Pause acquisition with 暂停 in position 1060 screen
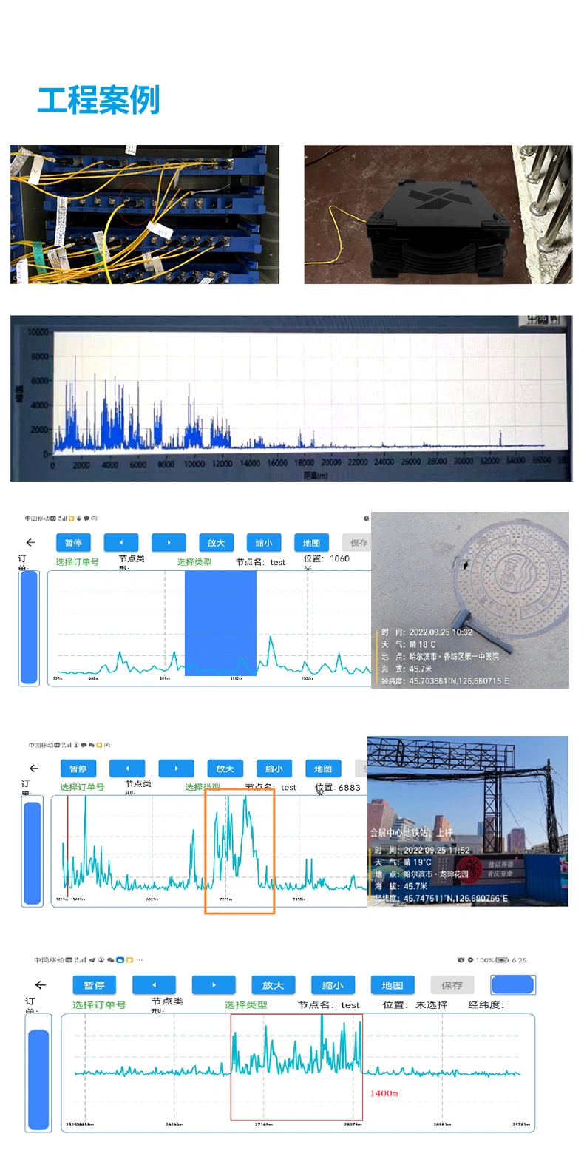This screenshot has height=1162, width=584. [73, 543]
